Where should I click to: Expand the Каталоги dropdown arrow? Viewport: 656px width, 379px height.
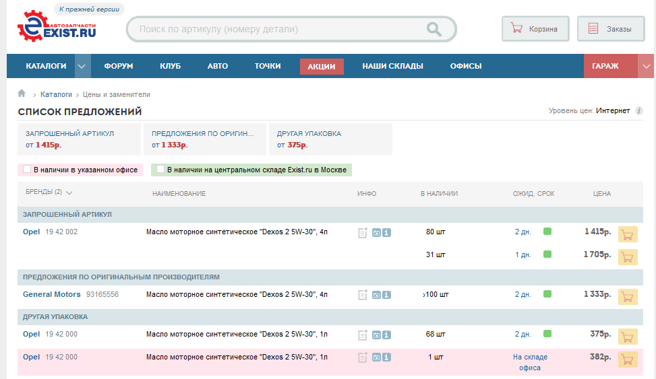pyautogui.click(x=82, y=66)
